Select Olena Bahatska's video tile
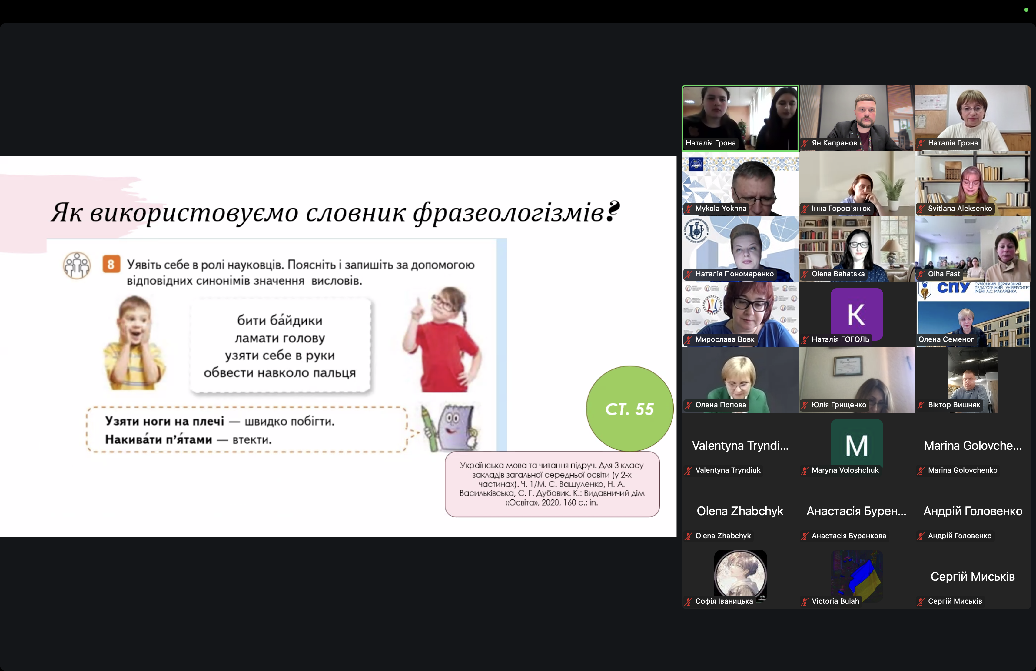Screen dimensions: 1036x671 856,248
